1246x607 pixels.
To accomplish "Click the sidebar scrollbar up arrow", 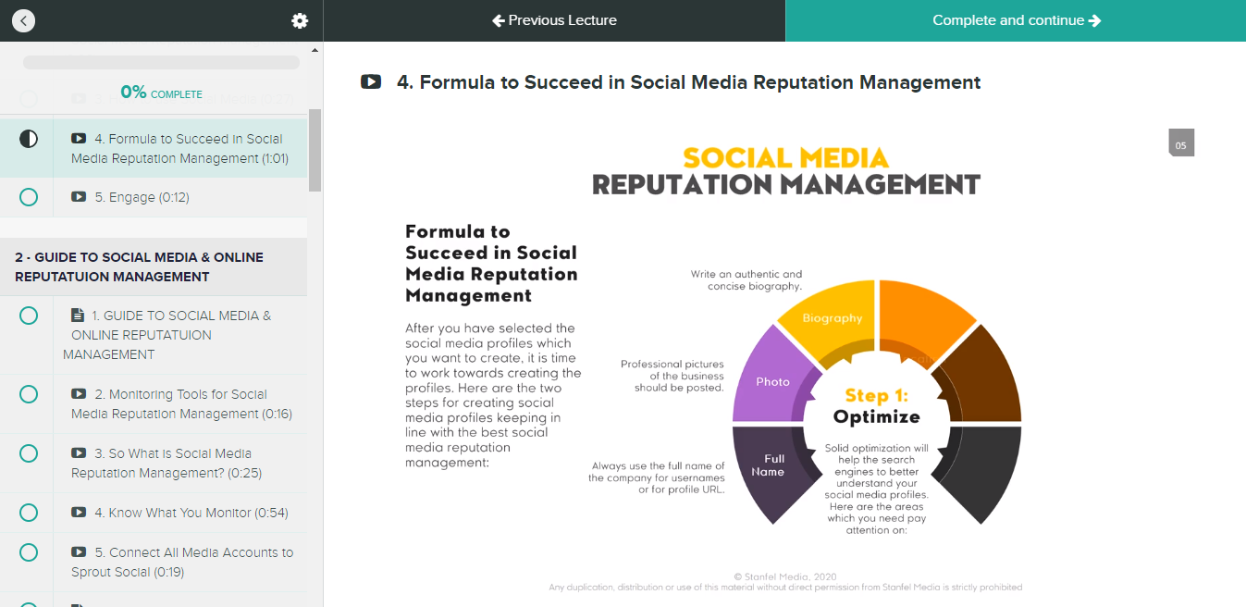I will tap(315, 49).
